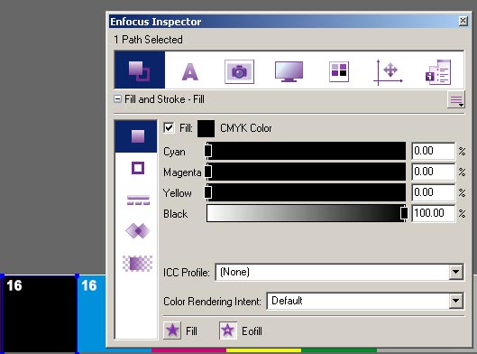Click the black Fill color swatch
Viewport: 477px width, 354px height.
tap(206, 128)
